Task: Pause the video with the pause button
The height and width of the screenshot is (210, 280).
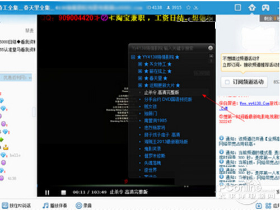Action: coord(47,192)
